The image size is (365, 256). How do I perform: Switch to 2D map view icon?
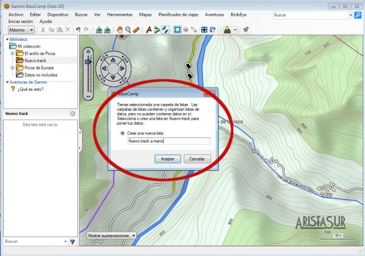pos(178,30)
